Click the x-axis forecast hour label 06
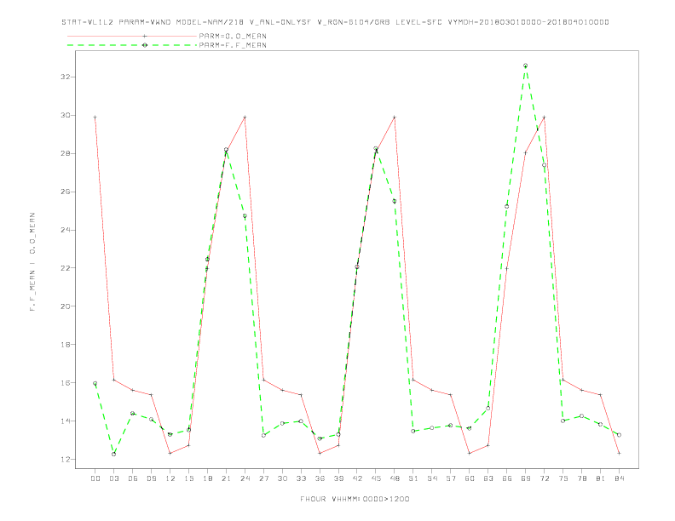Viewport: 675px width, 521px height. tap(133, 478)
